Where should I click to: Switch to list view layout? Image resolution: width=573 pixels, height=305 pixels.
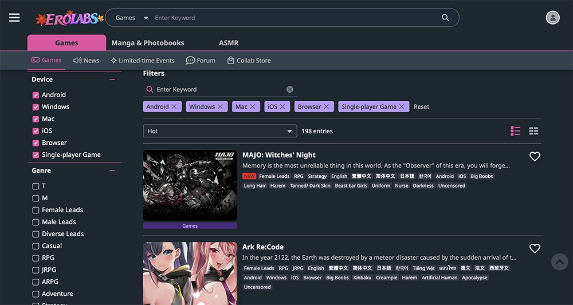point(515,131)
